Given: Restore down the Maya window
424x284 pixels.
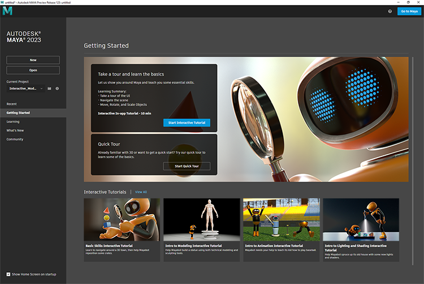Looking at the screenshot, I should (x=408, y=2).
